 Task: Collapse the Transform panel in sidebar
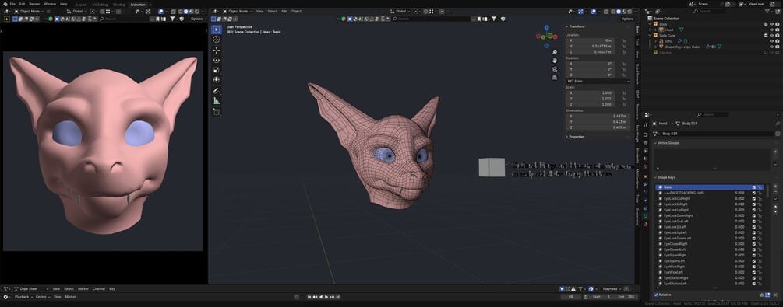(x=577, y=26)
